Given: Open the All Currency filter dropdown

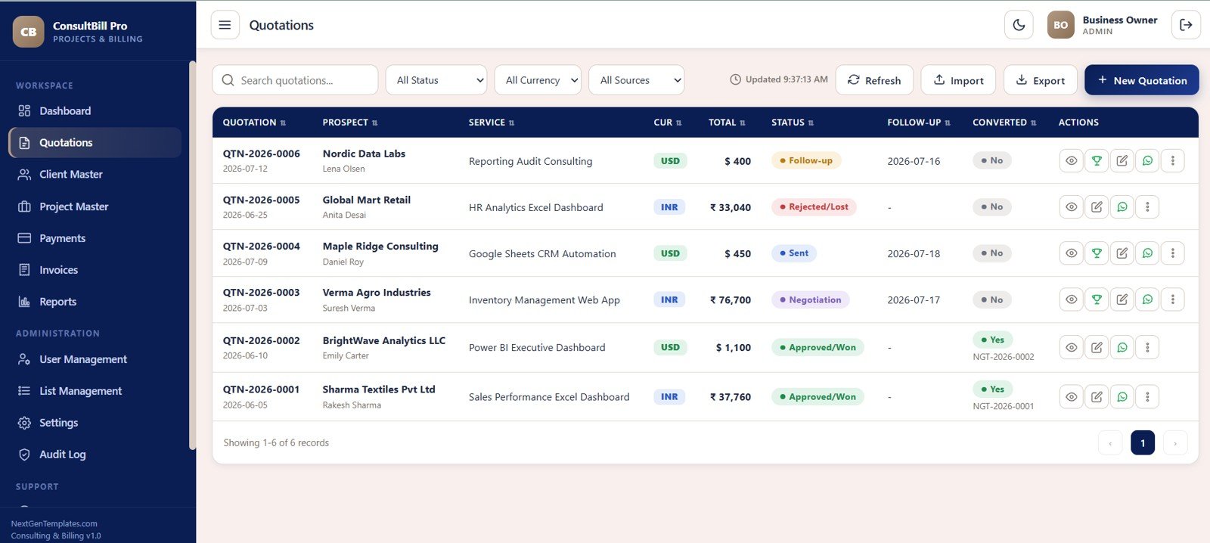Looking at the screenshot, I should click(538, 80).
